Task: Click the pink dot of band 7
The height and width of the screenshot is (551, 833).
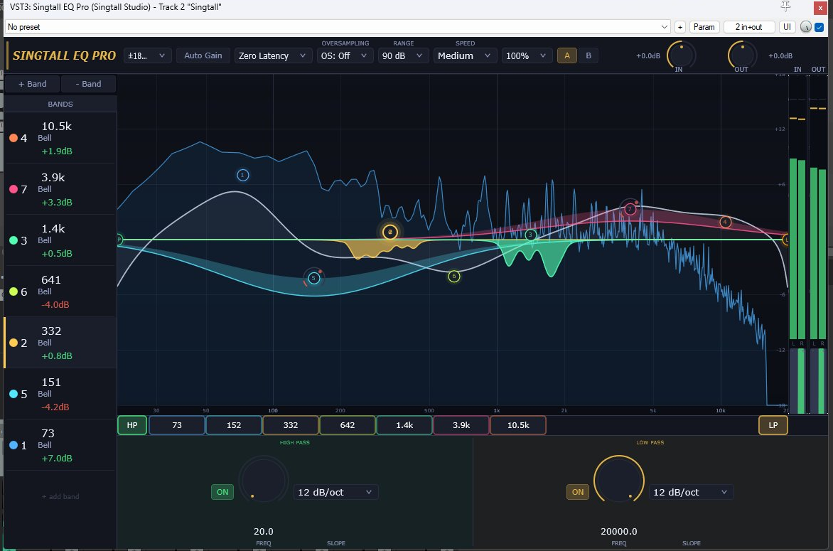Action: (x=14, y=189)
